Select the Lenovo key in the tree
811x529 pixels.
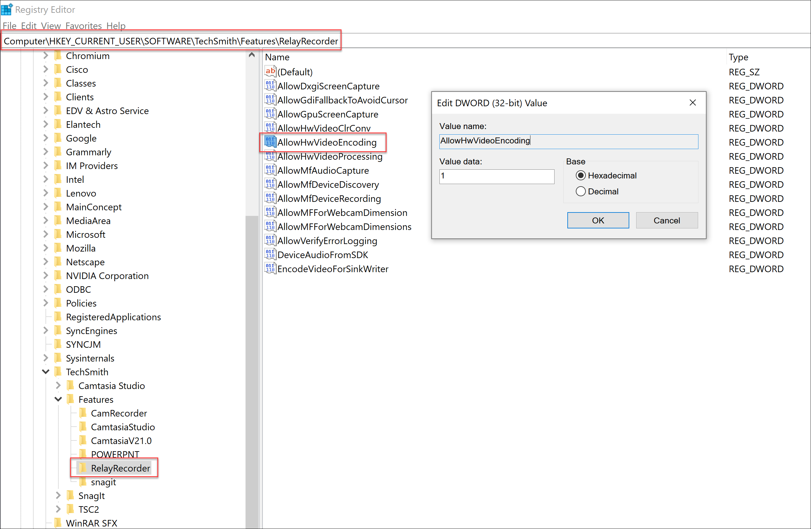tap(81, 193)
